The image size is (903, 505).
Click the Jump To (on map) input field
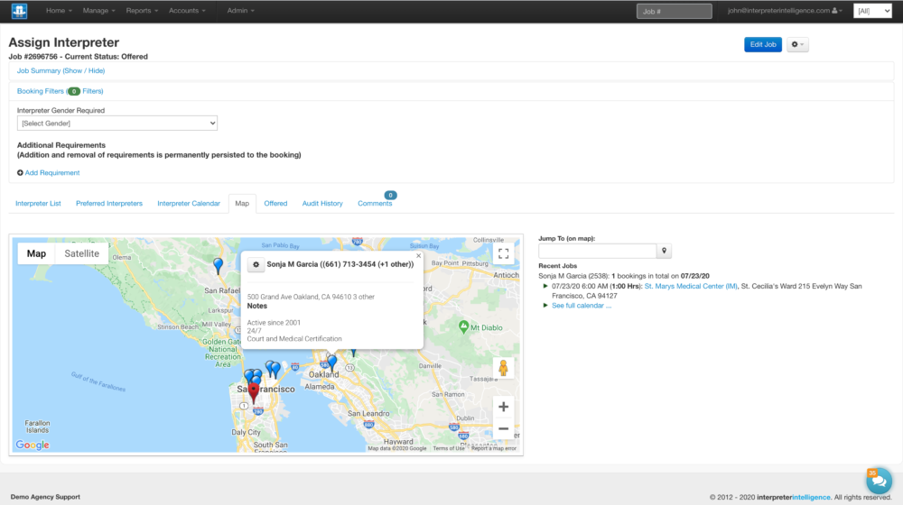pos(597,251)
